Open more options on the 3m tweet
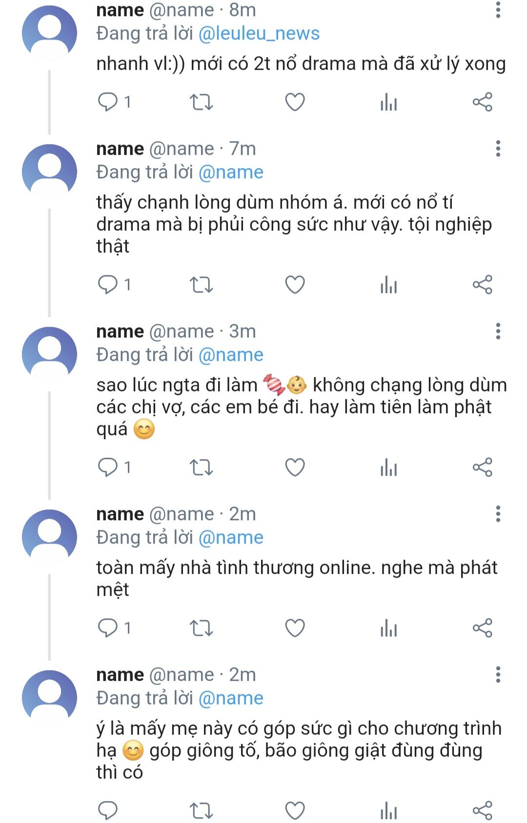 498,331
